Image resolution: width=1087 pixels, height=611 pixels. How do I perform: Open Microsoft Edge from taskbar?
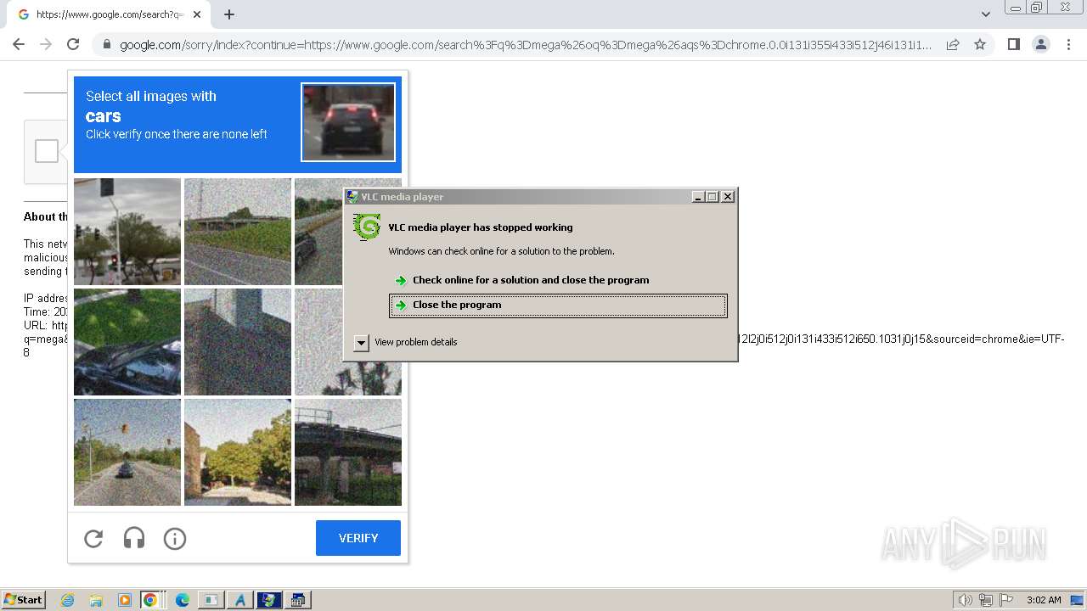pos(182,600)
